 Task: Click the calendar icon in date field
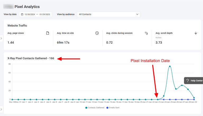[x=22, y=14]
